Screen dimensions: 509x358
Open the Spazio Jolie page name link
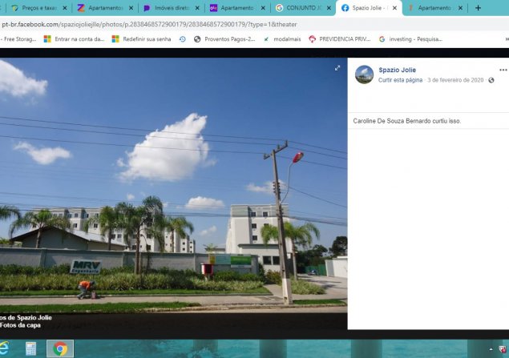(397, 70)
